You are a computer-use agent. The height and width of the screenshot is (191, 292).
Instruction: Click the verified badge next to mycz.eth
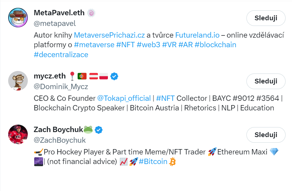coord(114,76)
